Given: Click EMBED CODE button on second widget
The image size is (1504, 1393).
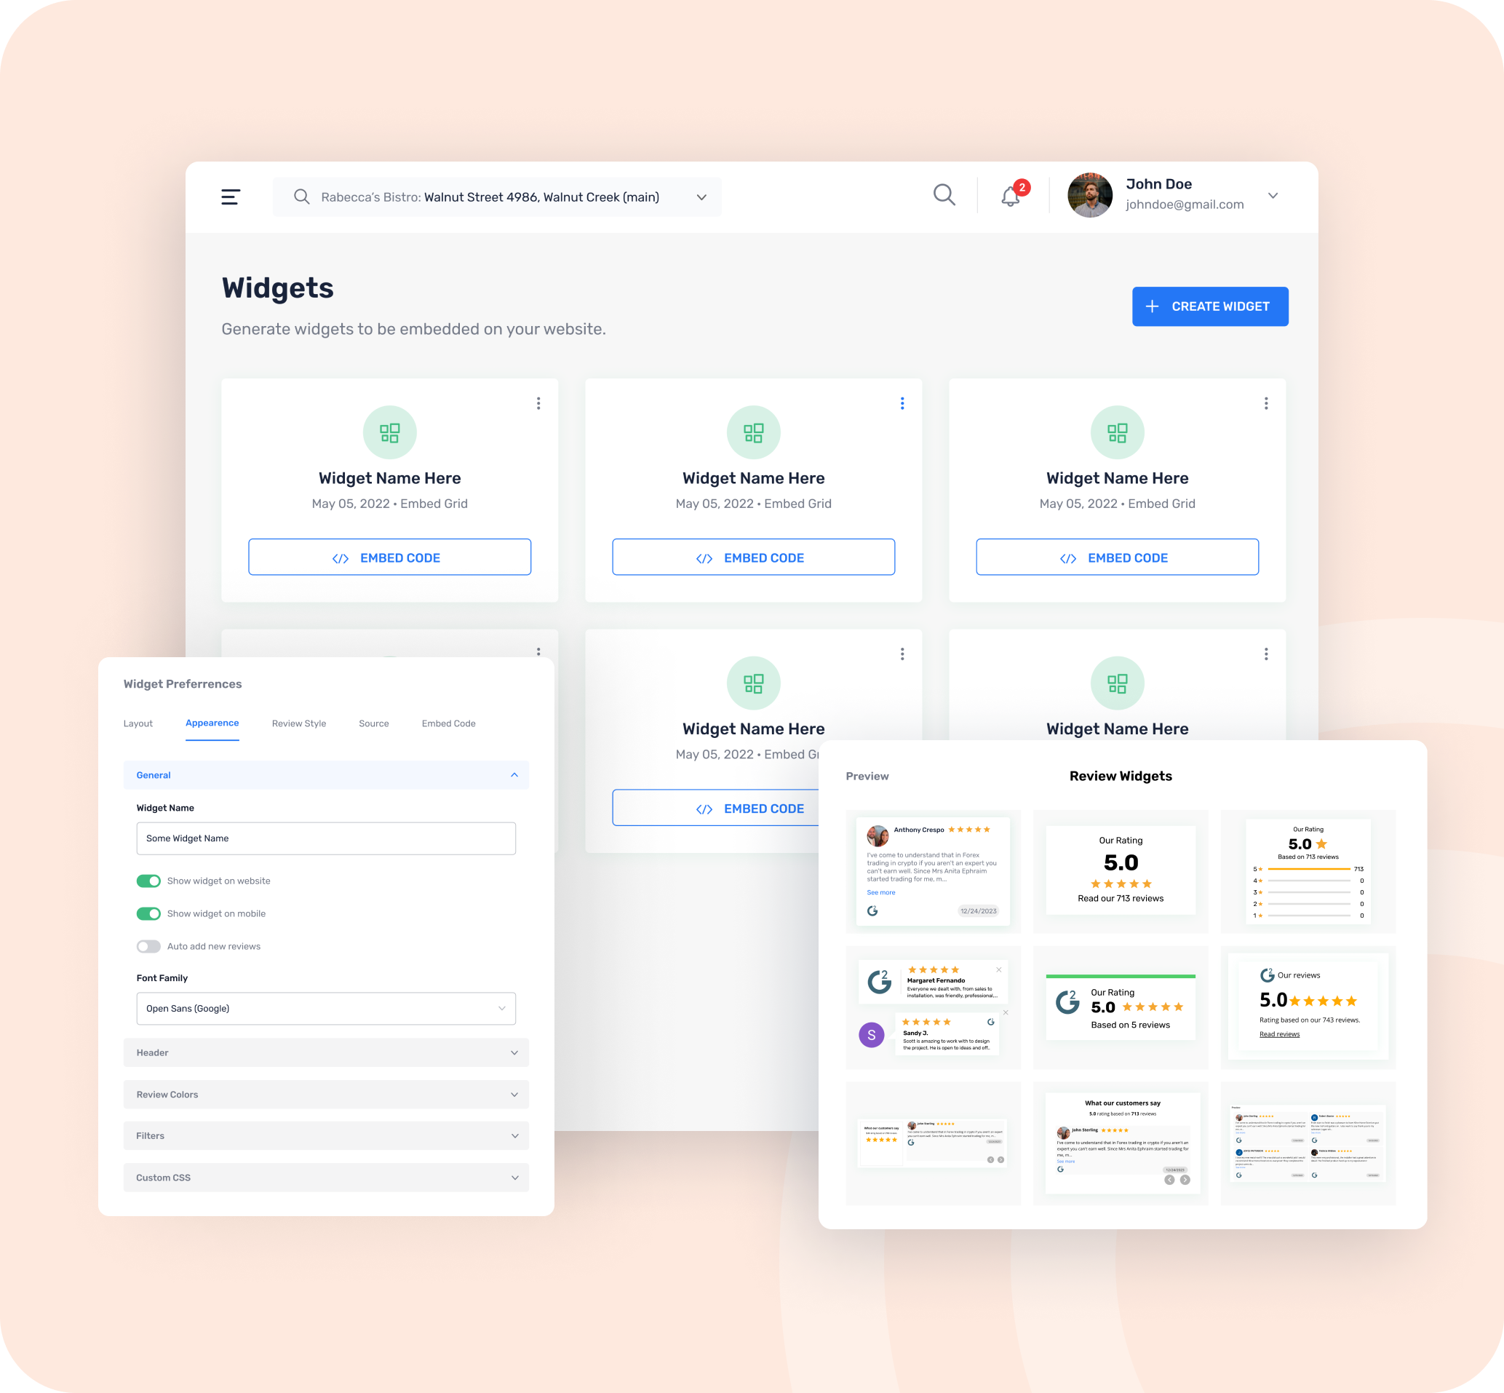Looking at the screenshot, I should pos(752,557).
